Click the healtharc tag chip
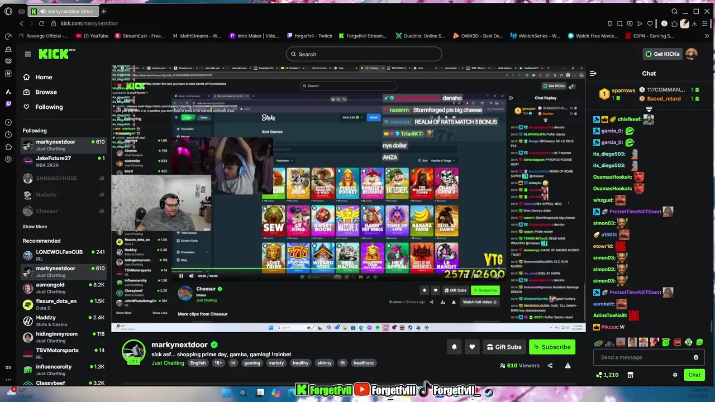Image resolution: width=715 pixels, height=402 pixels. [x=364, y=363]
